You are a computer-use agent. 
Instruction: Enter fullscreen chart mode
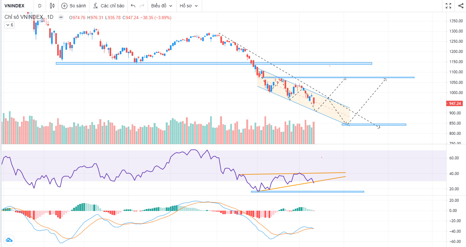coord(448,6)
